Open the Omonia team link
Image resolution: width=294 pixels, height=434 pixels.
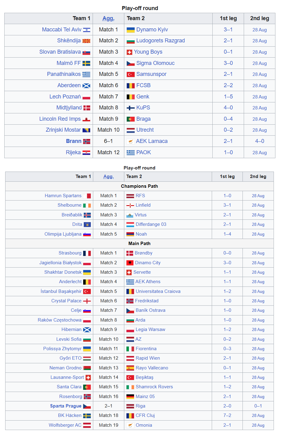144,425
